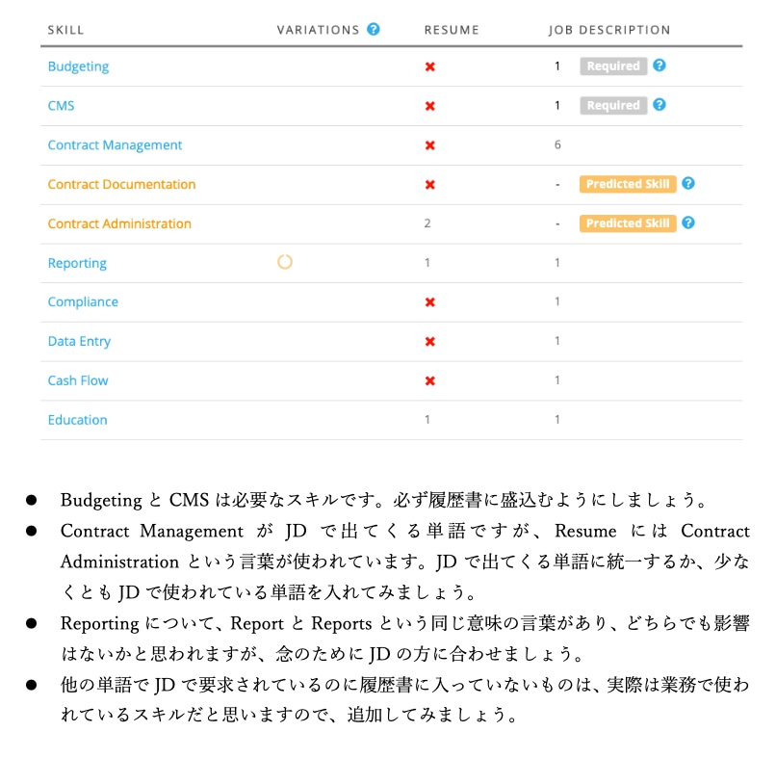Click the VARIATIONS column header
This screenshot has height=758, width=776.
pyautogui.click(x=318, y=30)
